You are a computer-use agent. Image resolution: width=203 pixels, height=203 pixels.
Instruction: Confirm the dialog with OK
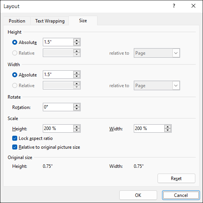click(138, 195)
